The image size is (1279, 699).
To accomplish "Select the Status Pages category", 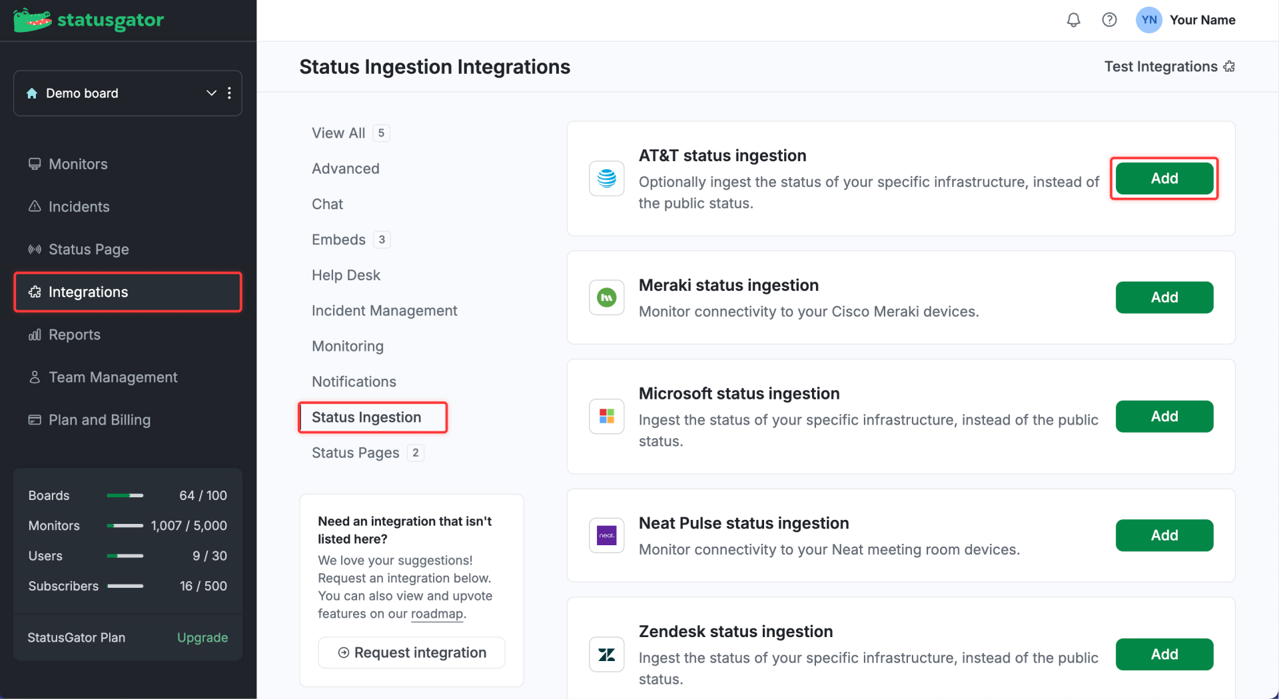I will (x=356, y=453).
